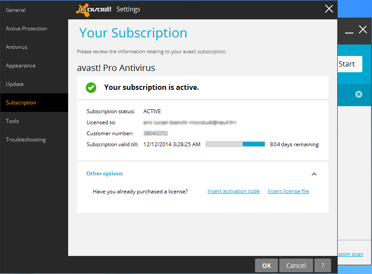
Task: Click Insert activation code link
Action: pos(233,191)
